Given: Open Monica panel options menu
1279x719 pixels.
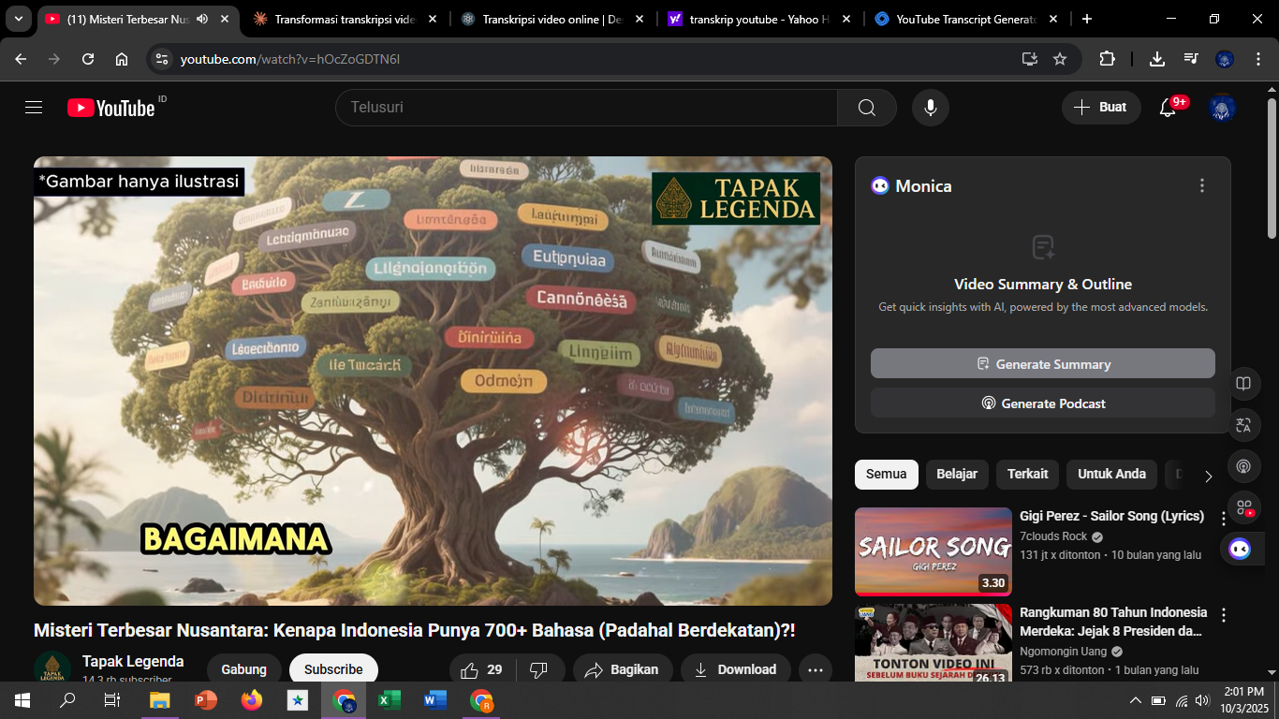Looking at the screenshot, I should 1202,185.
